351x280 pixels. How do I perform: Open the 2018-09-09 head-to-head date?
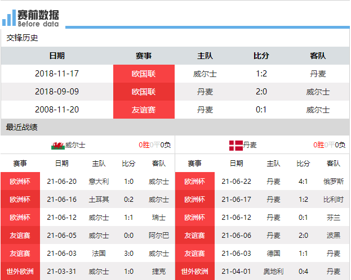coord(57,92)
